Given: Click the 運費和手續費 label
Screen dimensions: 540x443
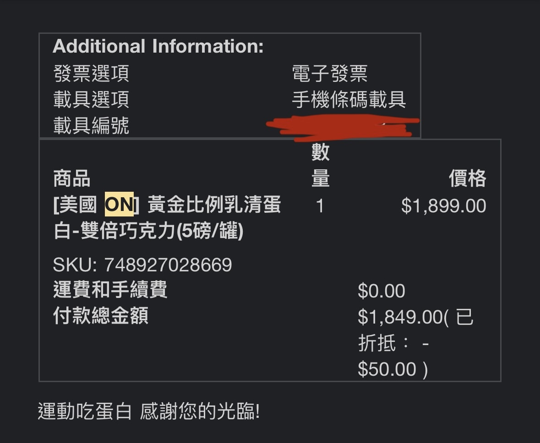Looking at the screenshot, I should (110, 290).
